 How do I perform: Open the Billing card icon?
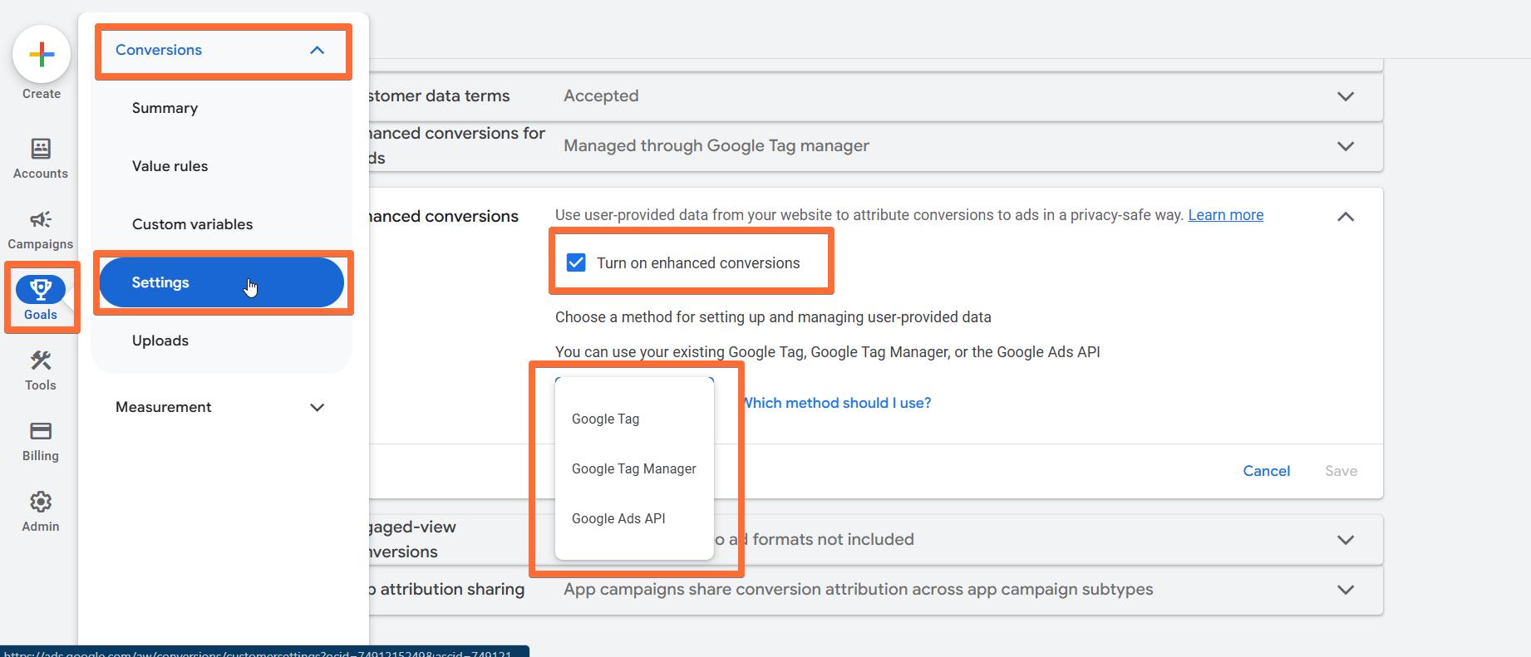[x=41, y=431]
